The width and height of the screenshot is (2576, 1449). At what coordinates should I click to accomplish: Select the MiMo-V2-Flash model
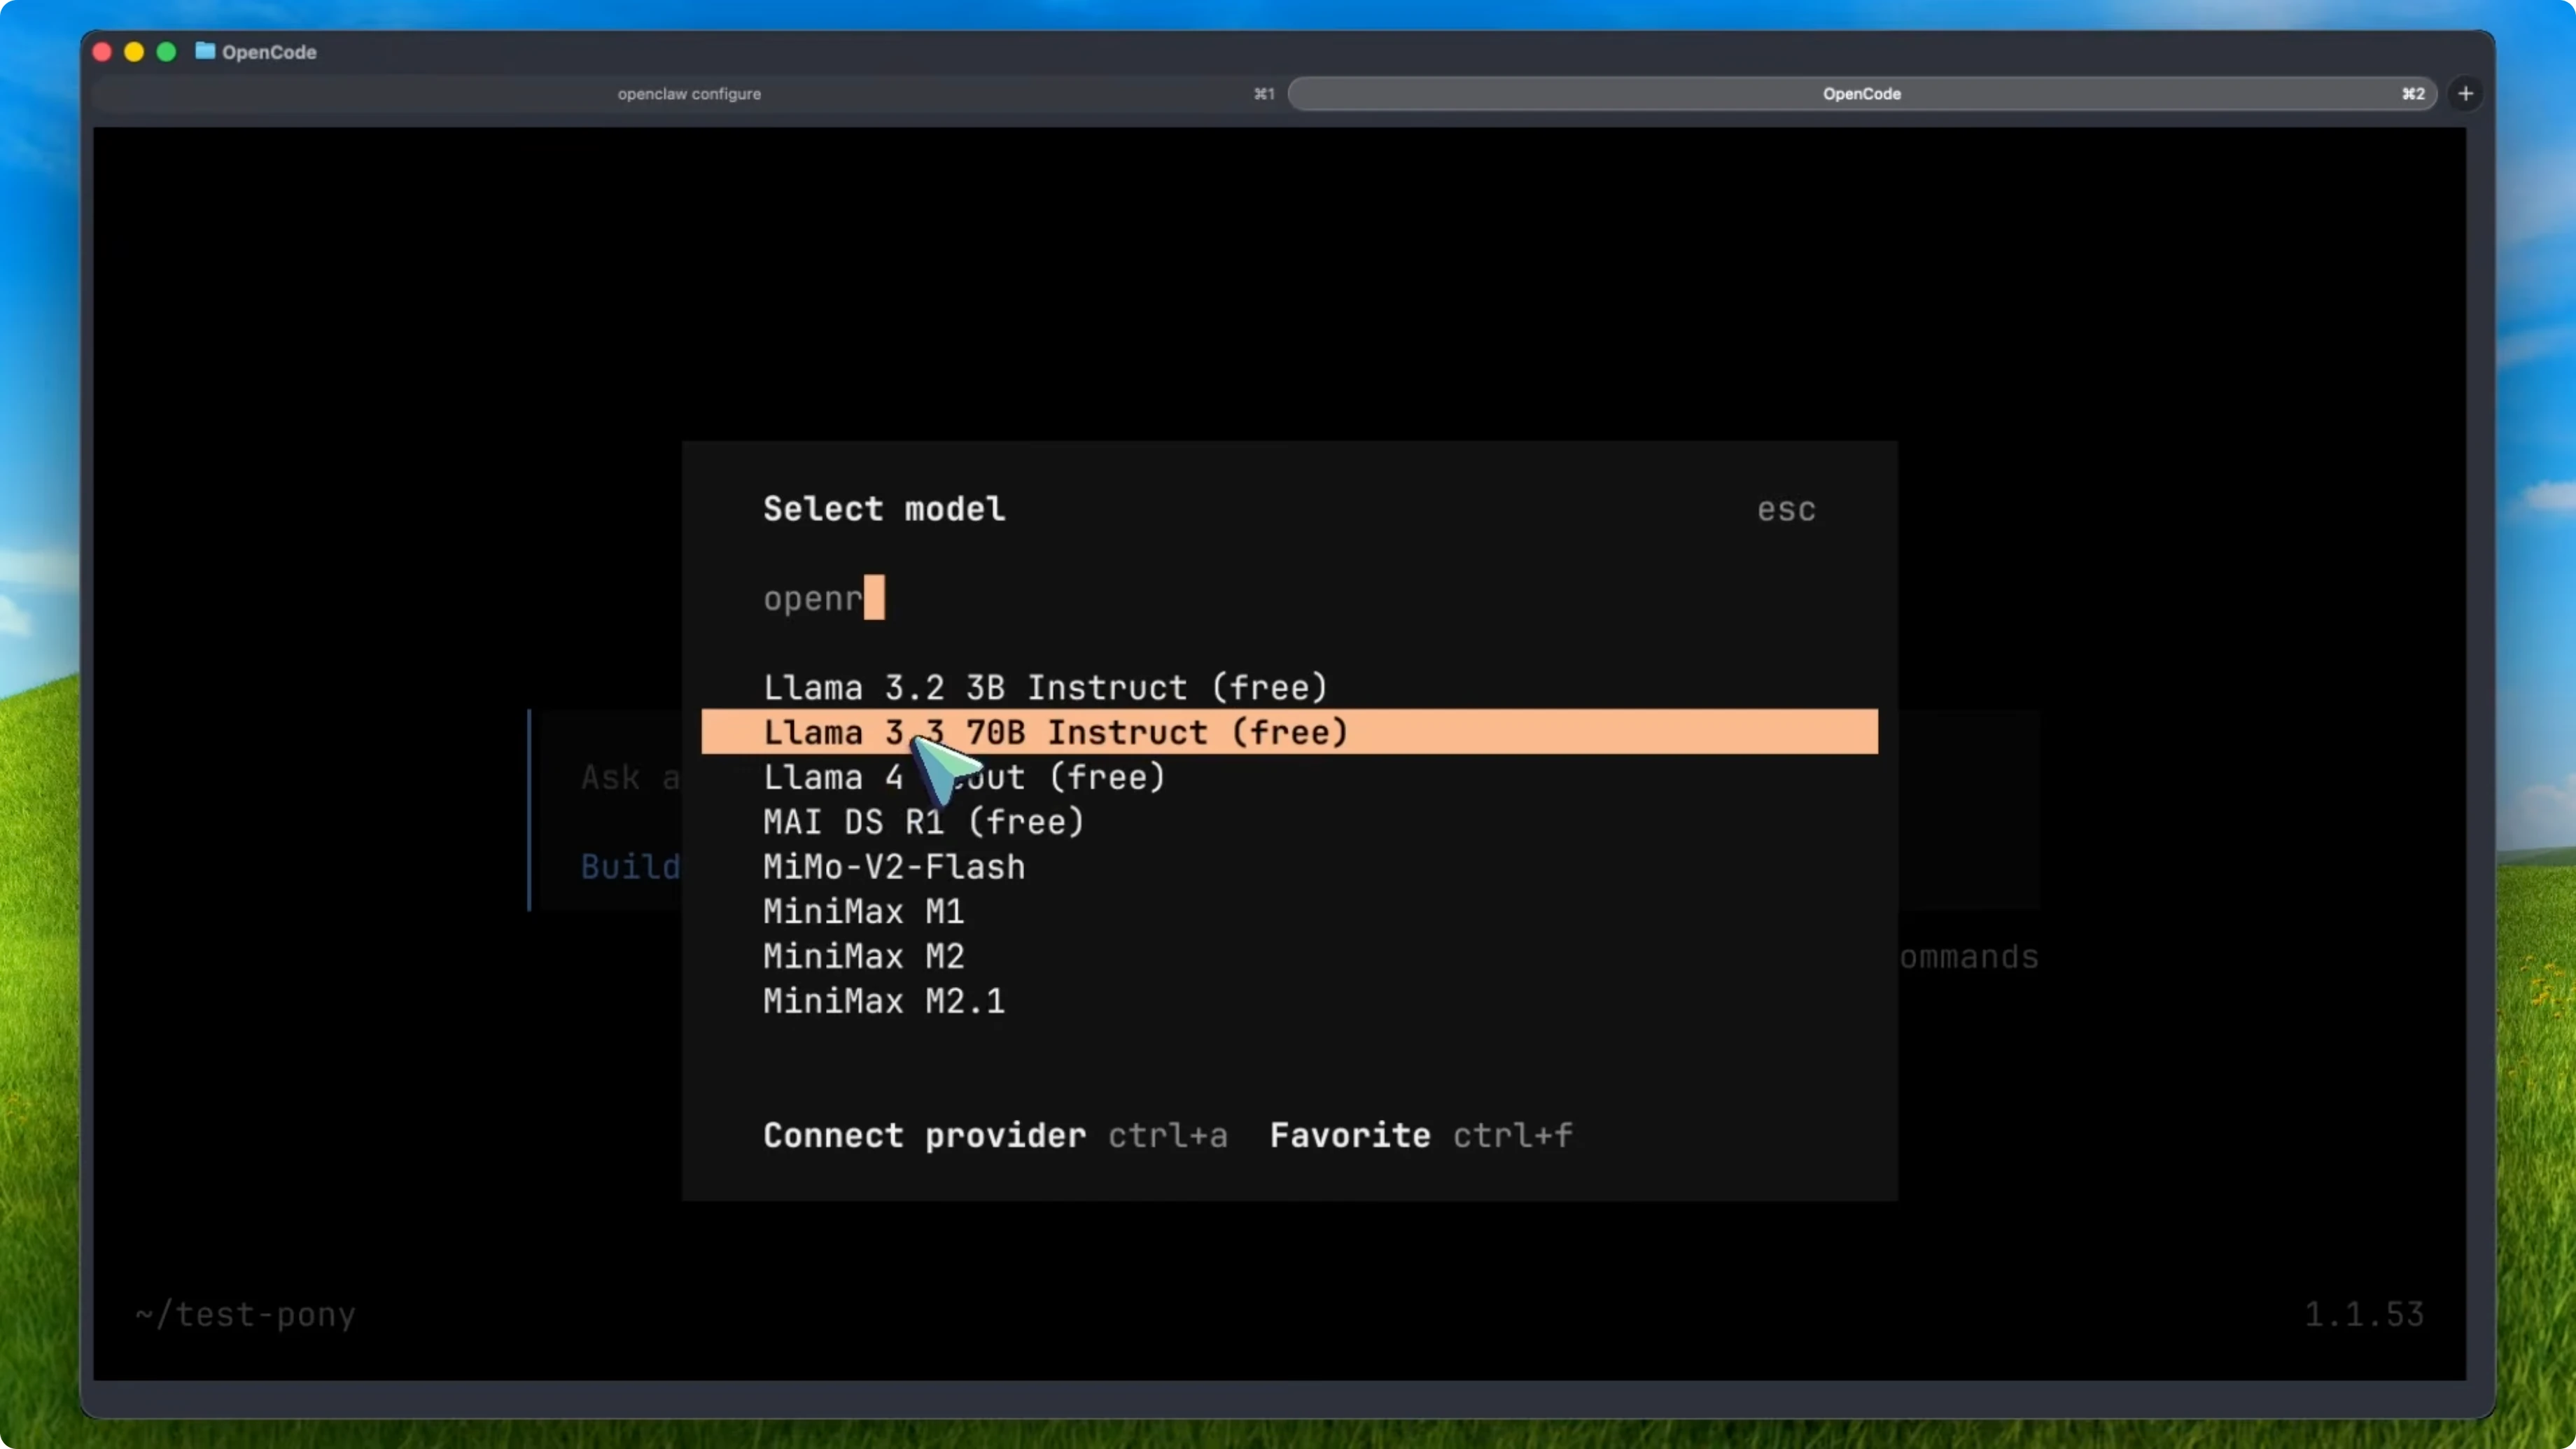coord(893,867)
